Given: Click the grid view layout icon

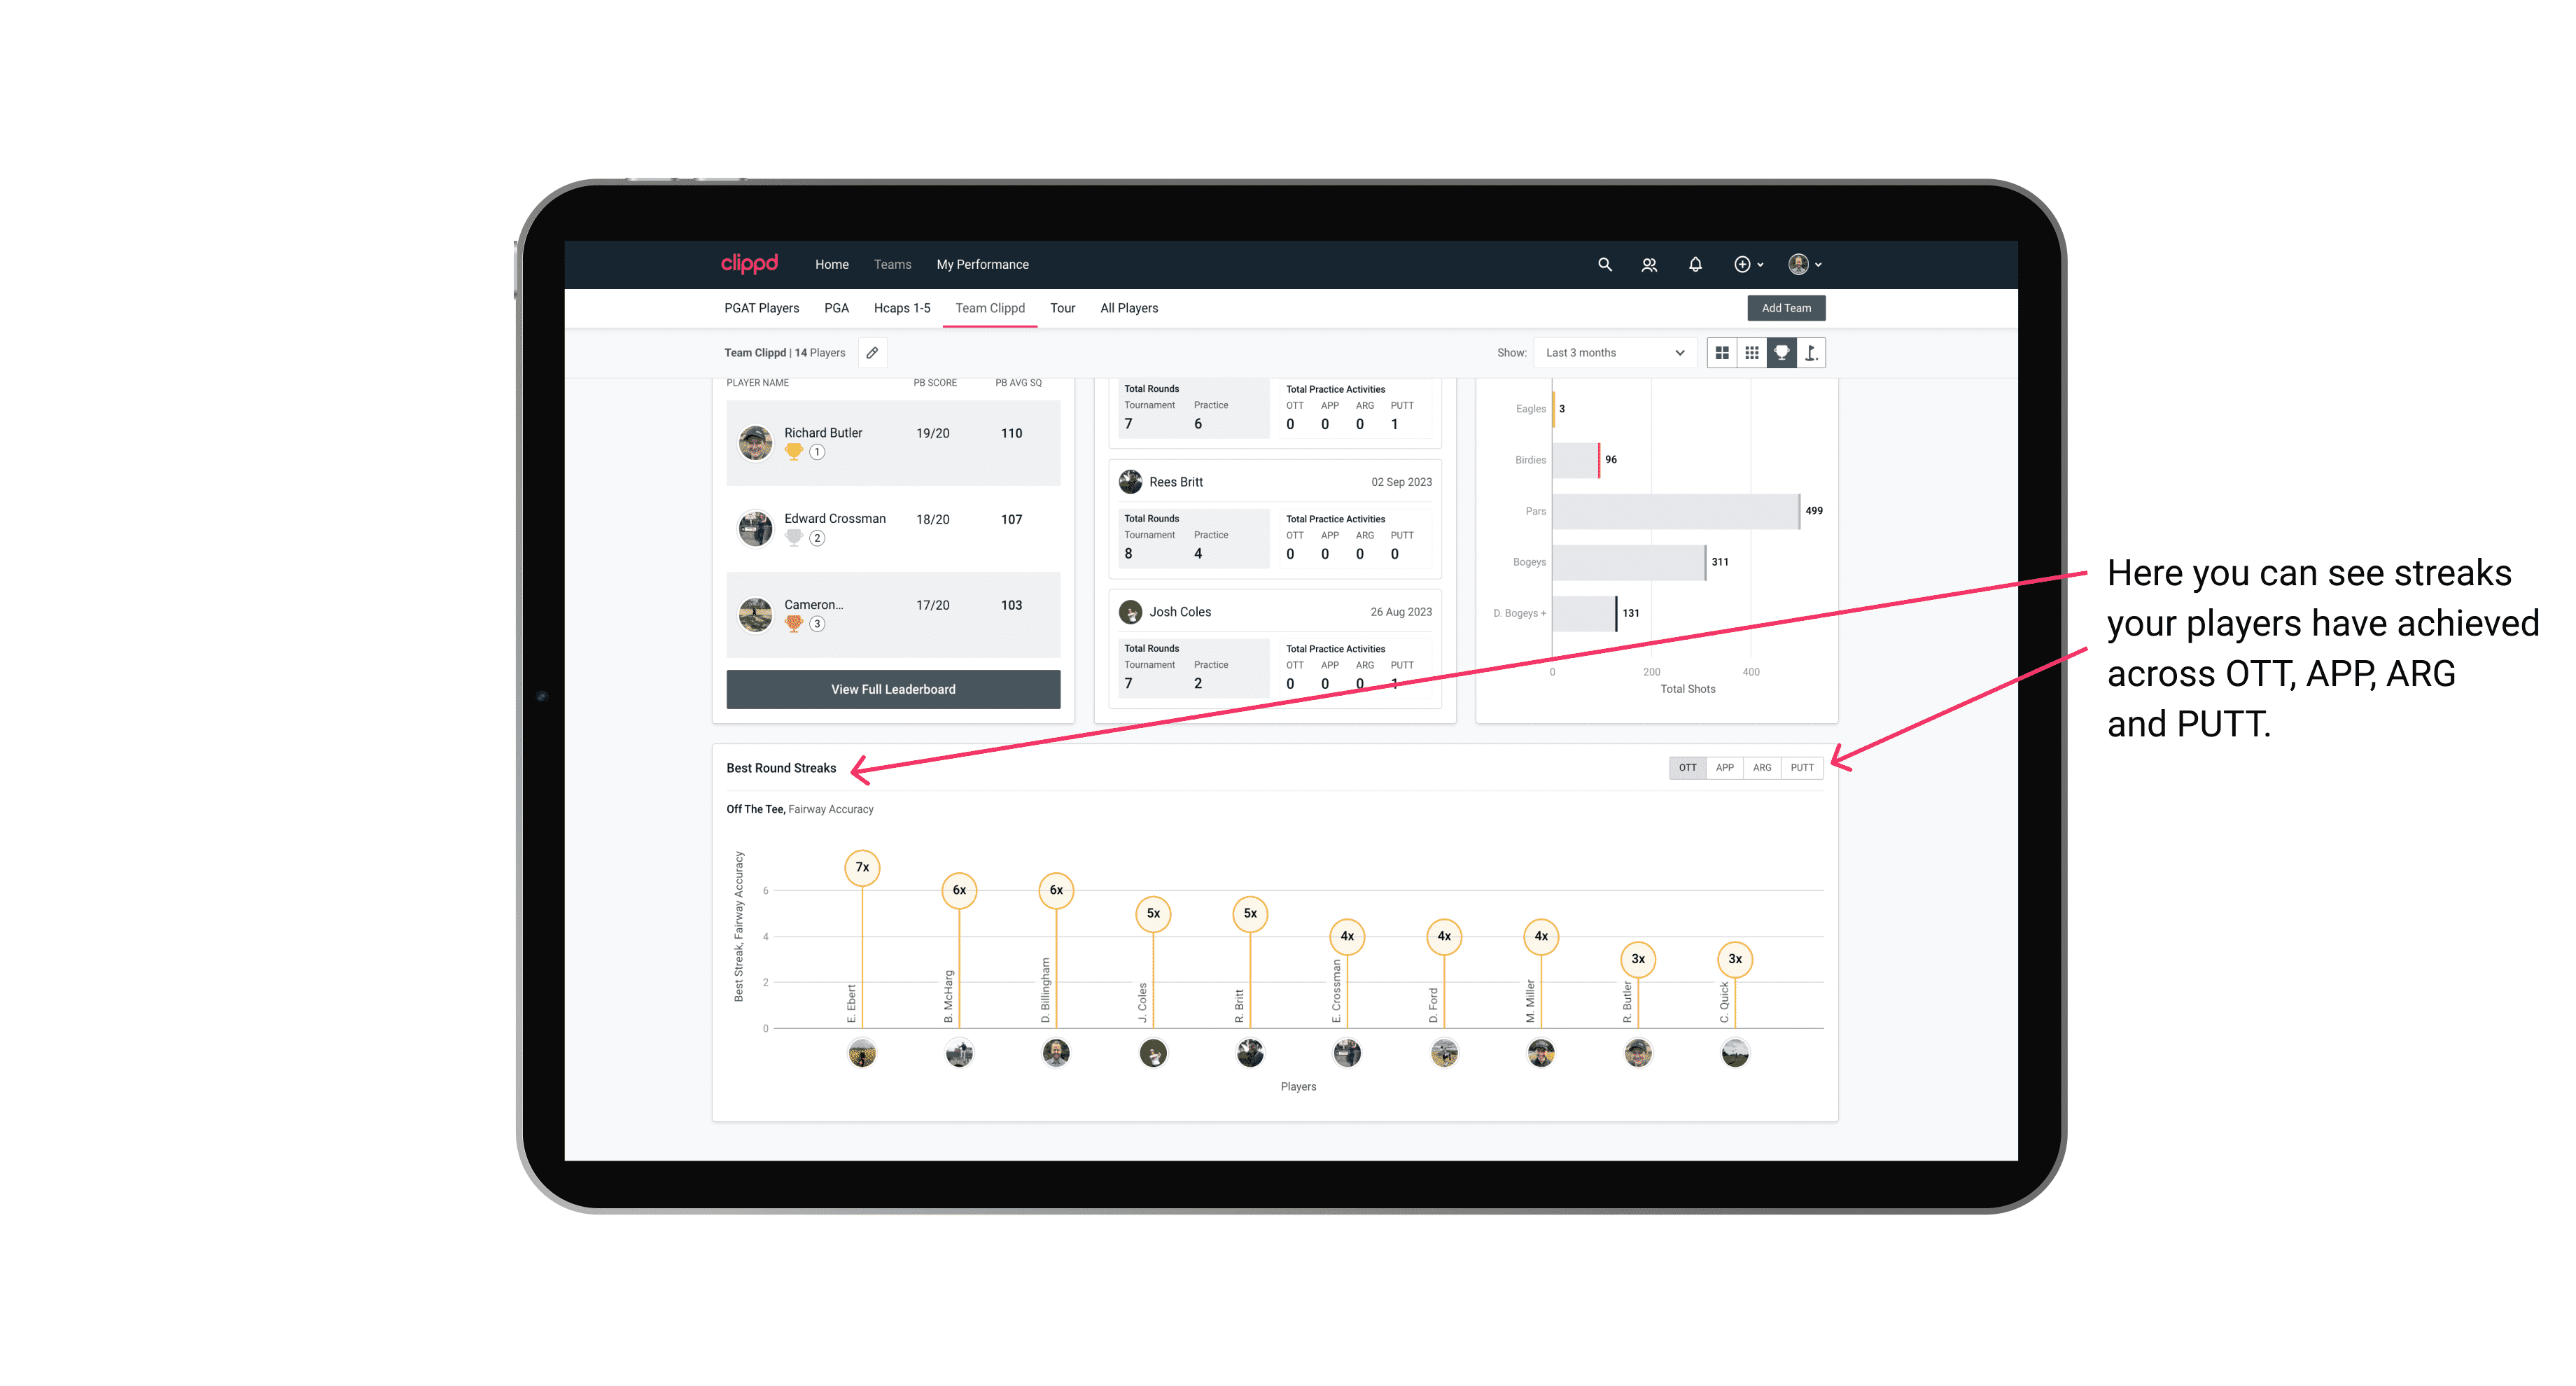Looking at the screenshot, I should (x=1721, y=353).
